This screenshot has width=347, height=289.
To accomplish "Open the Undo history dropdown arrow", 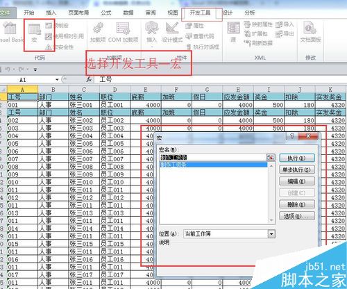I will [x=14, y=69].
